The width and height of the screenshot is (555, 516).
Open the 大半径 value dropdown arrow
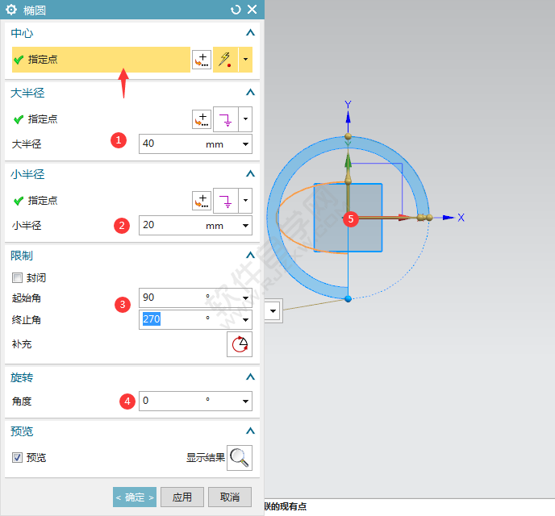(x=244, y=144)
